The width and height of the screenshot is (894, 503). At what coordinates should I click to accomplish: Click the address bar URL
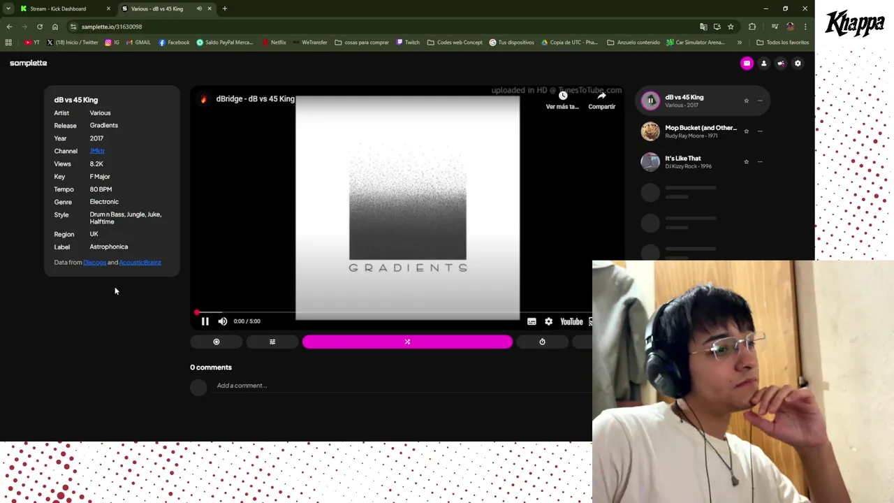click(112, 27)
